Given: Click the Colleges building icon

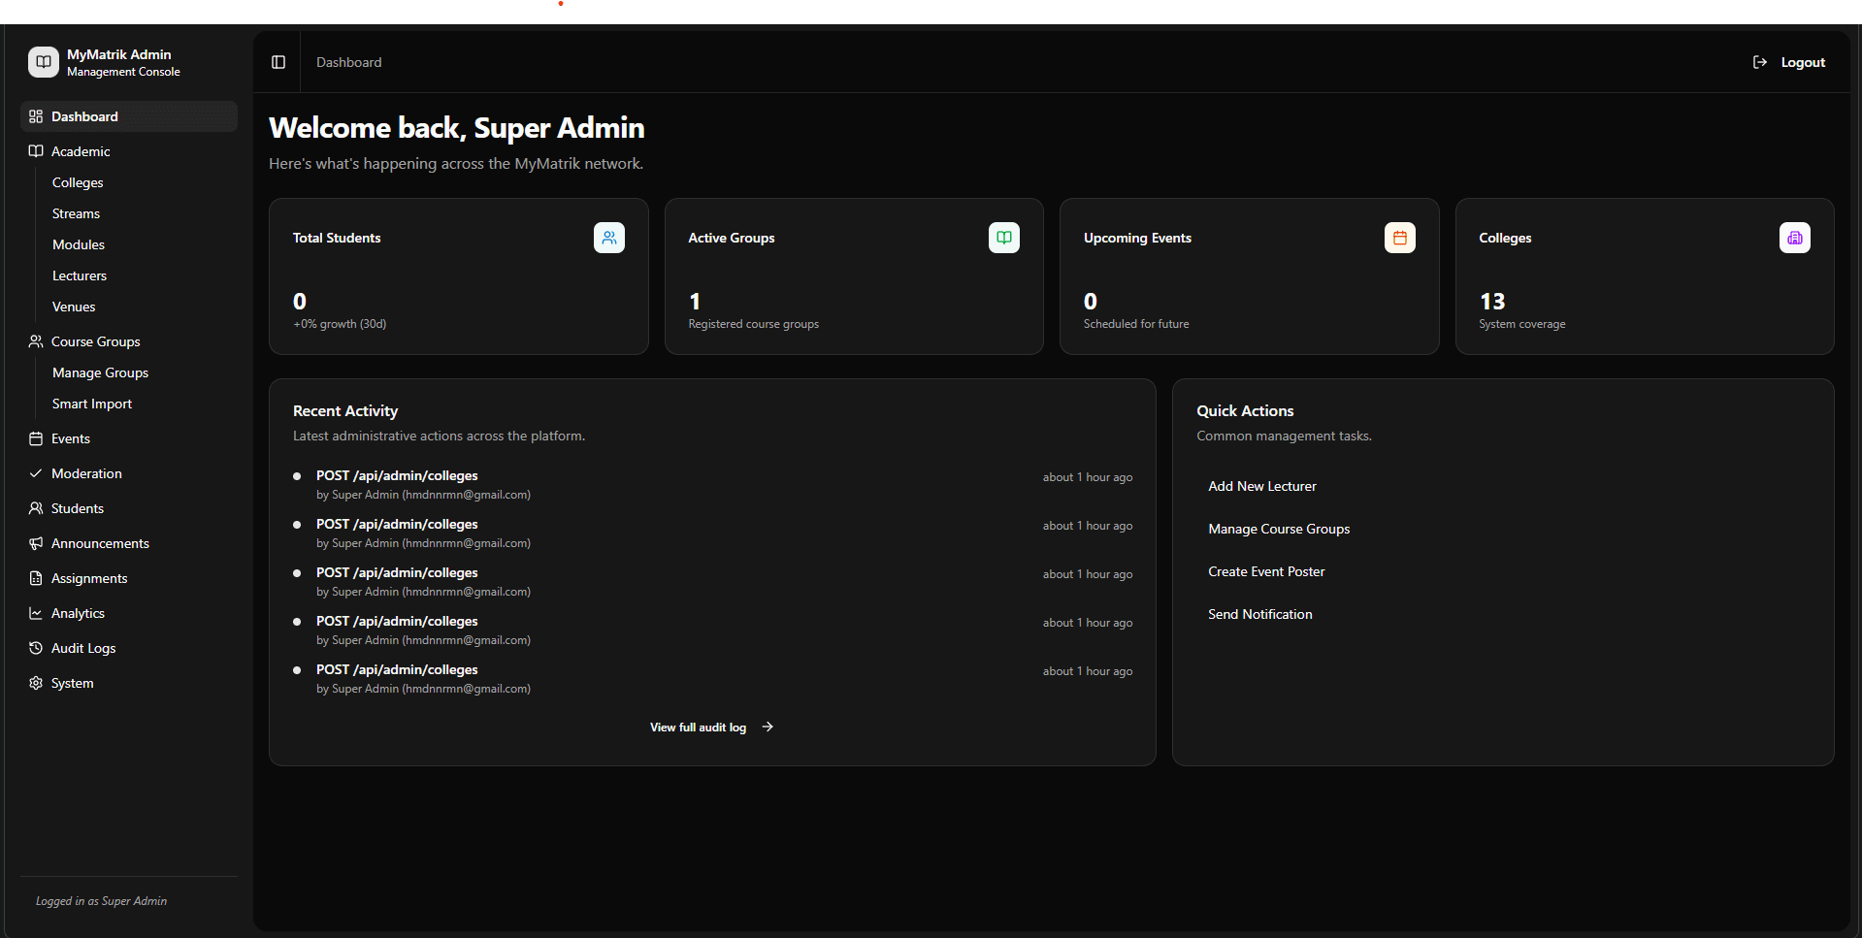Looking at the screenshot, I should pyautogui.click(x=1794, y=237).
